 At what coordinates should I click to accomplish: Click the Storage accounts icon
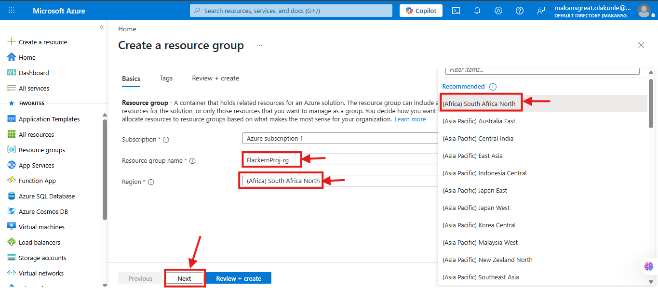point(12,258)
